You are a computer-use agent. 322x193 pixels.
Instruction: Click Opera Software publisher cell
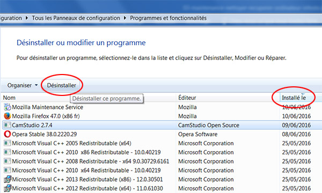[x=197, y=134]
